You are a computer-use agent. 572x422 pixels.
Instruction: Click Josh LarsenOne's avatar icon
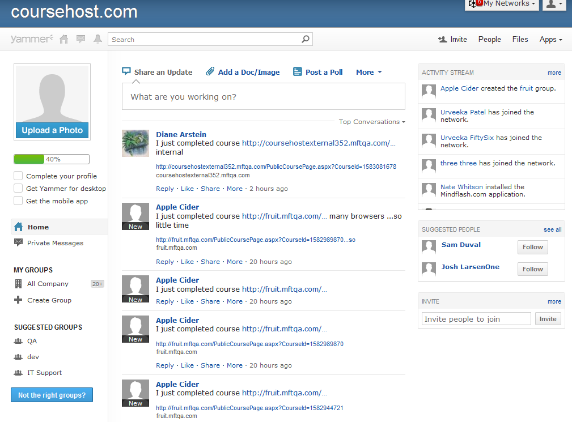pos(429,269)
